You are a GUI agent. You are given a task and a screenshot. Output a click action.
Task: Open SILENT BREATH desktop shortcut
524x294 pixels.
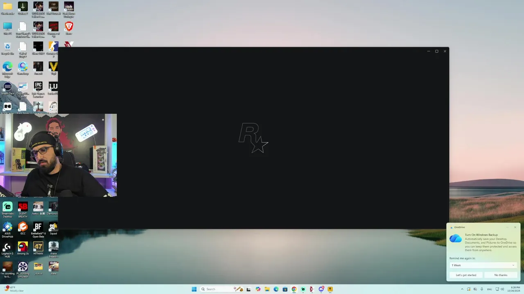point(23,210)
